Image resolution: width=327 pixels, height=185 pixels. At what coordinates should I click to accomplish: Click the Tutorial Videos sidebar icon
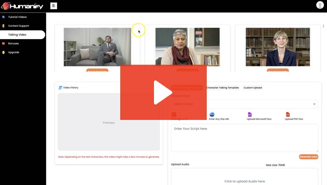tap(3, 17)
